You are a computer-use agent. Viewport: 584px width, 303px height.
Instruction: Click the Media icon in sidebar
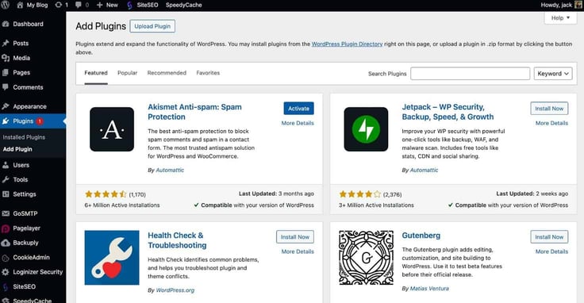point(6,58)
